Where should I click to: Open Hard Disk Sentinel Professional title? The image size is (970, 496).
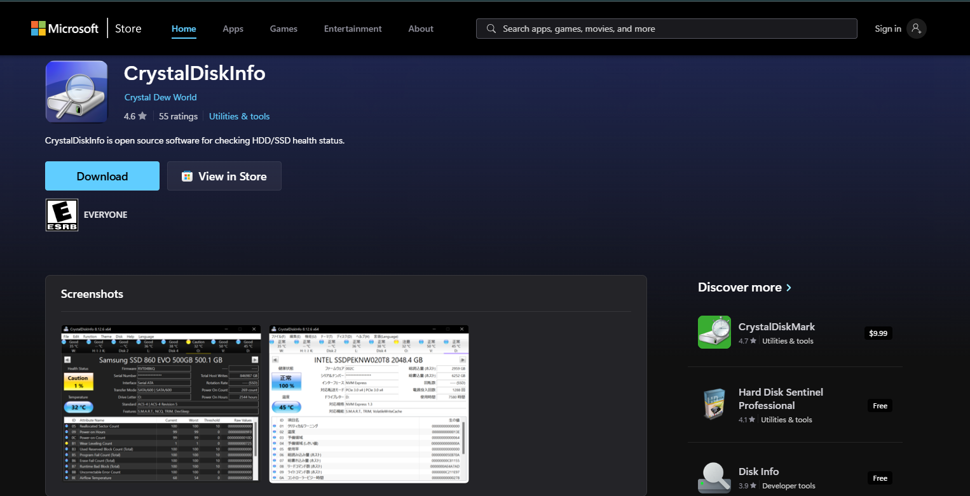pyautogui.click(x=781, y=399)
